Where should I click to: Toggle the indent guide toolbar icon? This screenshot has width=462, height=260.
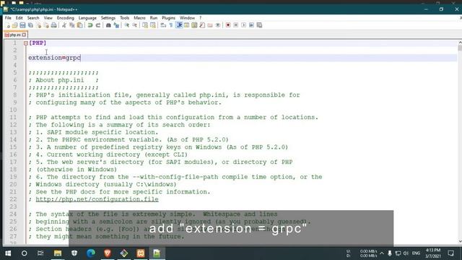(179, 25)
